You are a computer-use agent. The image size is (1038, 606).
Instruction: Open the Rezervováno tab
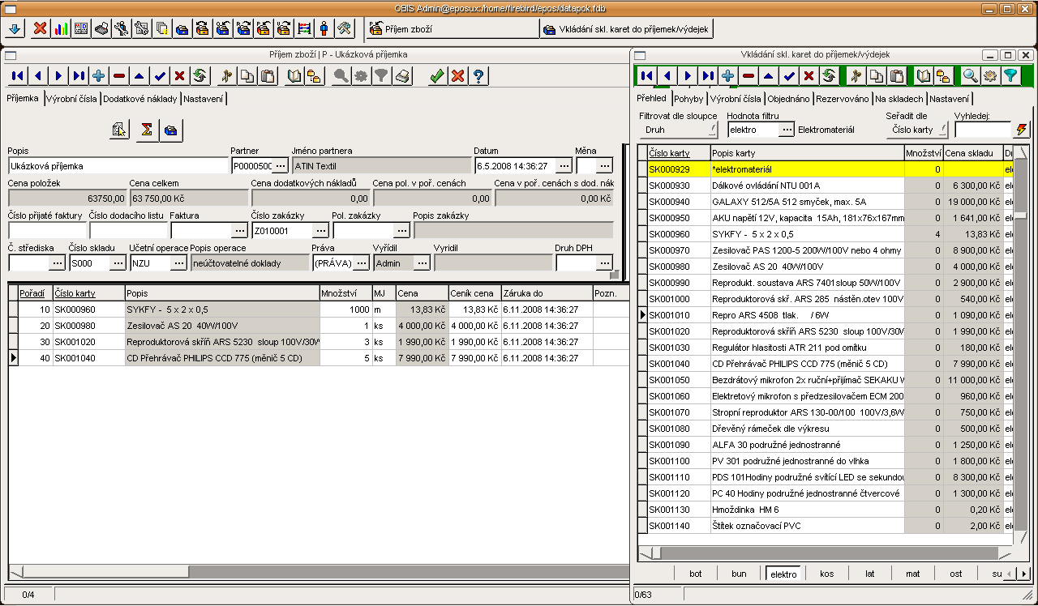tap(842, 99)
